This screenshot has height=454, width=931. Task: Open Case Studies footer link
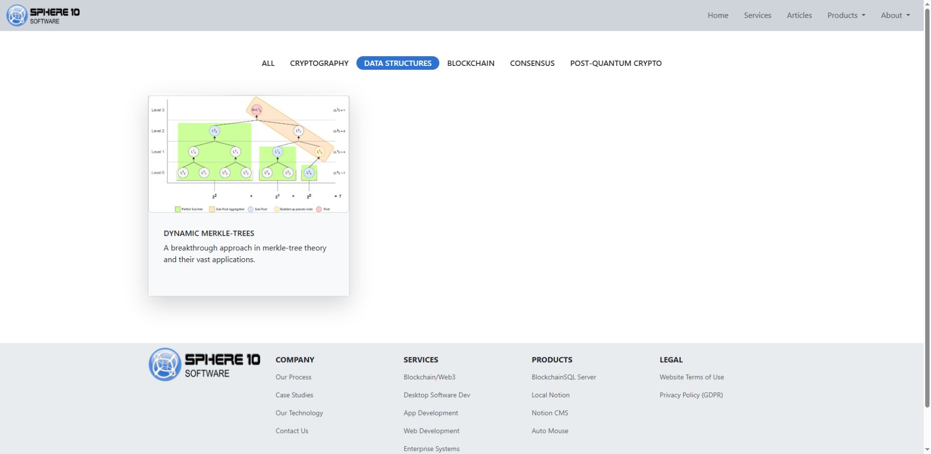[x=294, y=395]
